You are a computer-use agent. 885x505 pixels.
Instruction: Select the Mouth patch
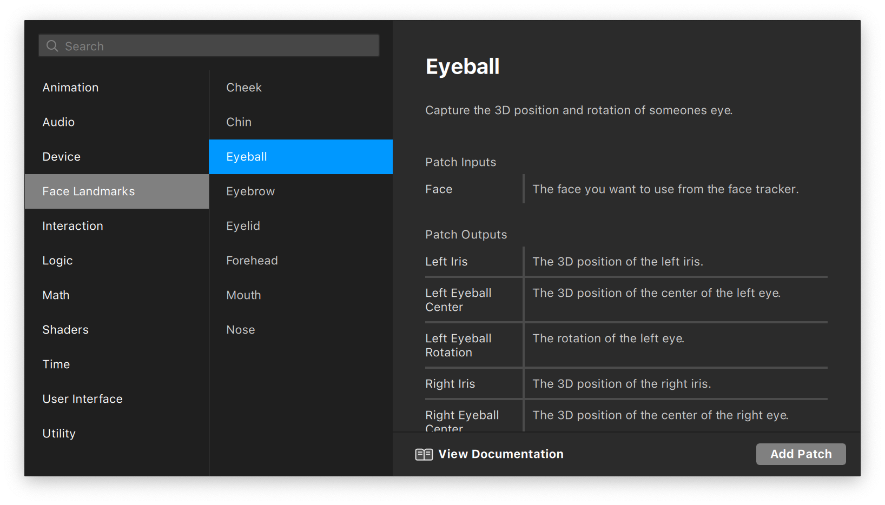coord(243,295)
